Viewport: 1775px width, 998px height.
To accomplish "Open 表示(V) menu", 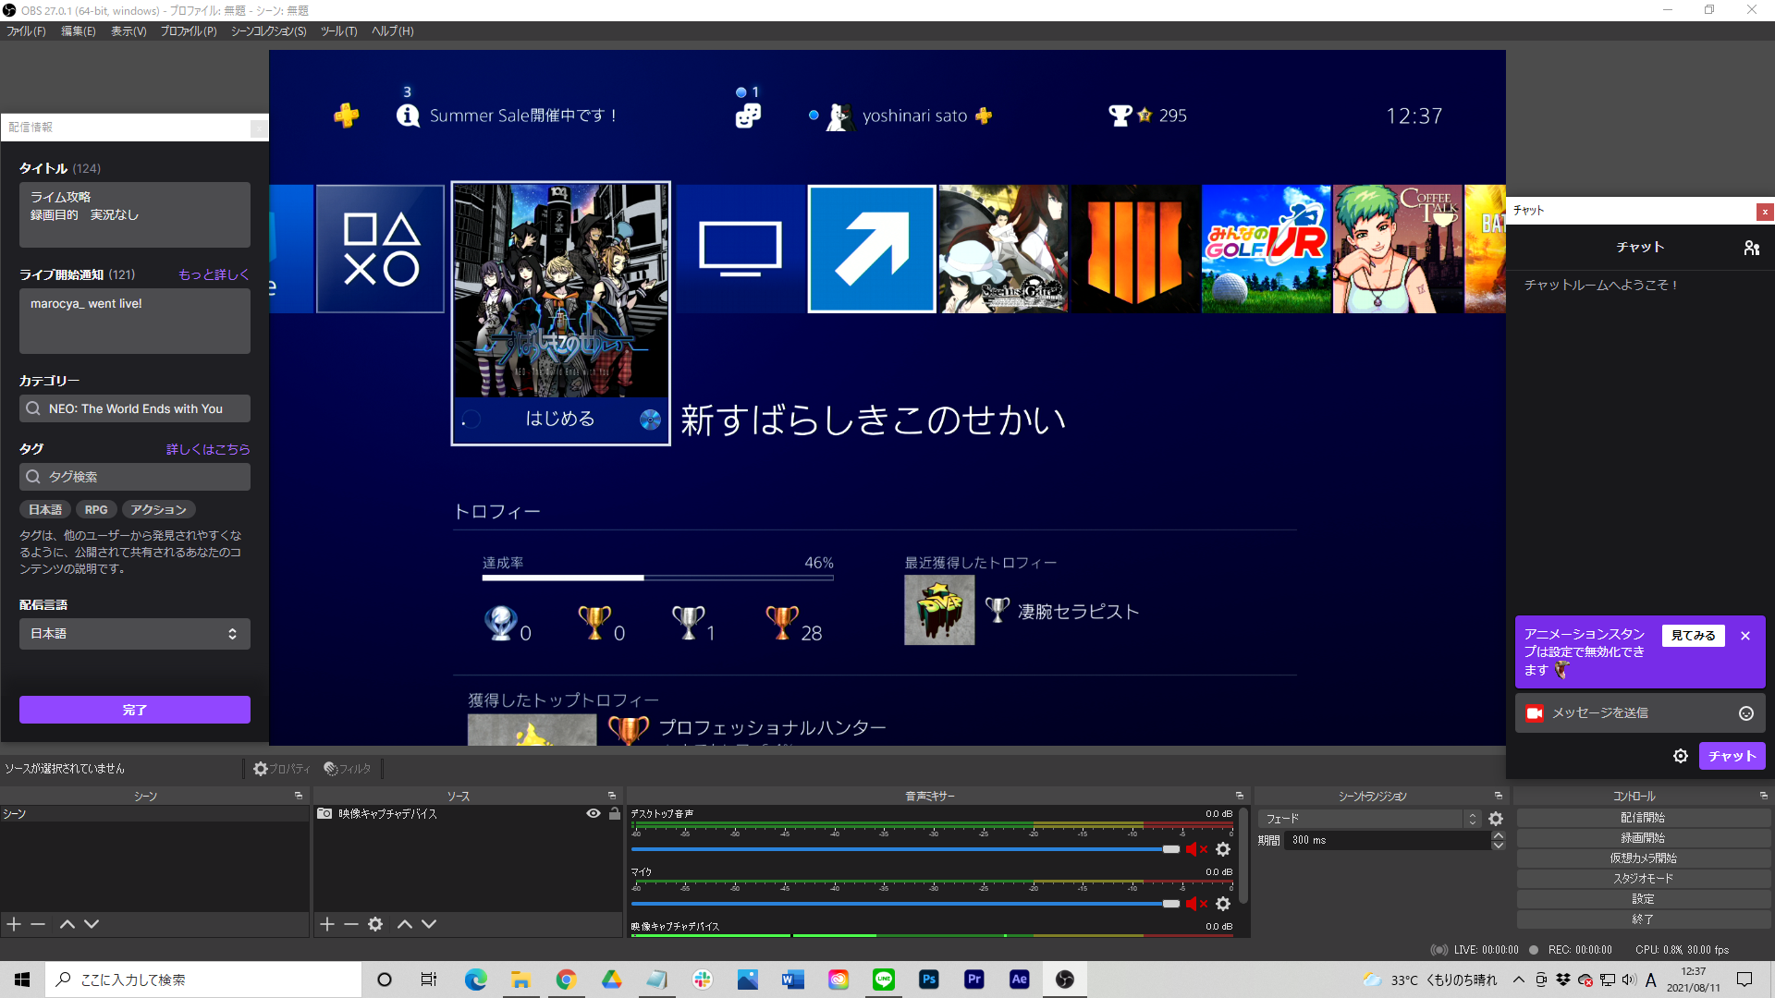I will [x=129, y=31].
